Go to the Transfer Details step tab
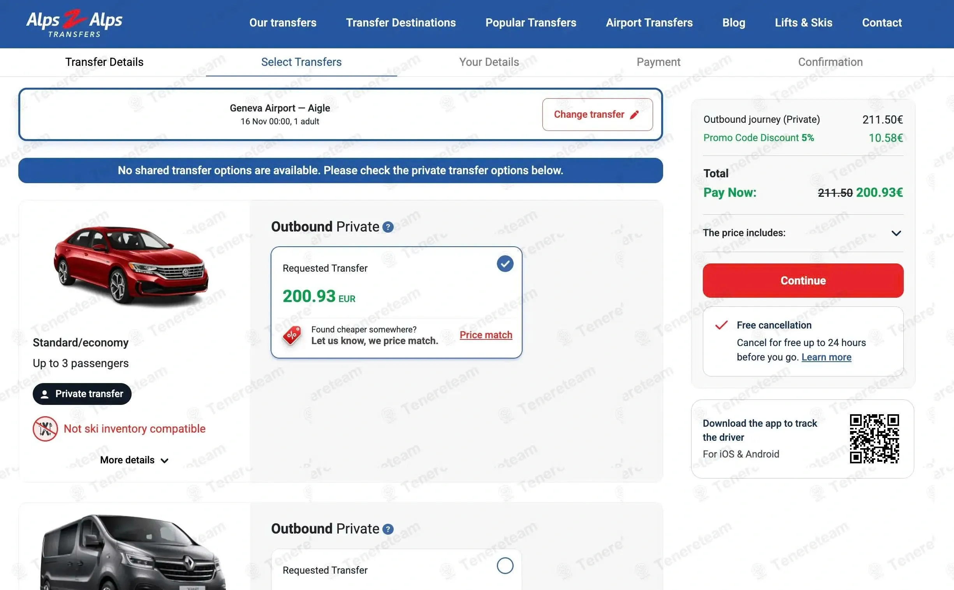Screen dimensions: 954x590 click(x=104, y=62)
